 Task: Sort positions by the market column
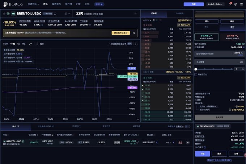tap(6, 135)
